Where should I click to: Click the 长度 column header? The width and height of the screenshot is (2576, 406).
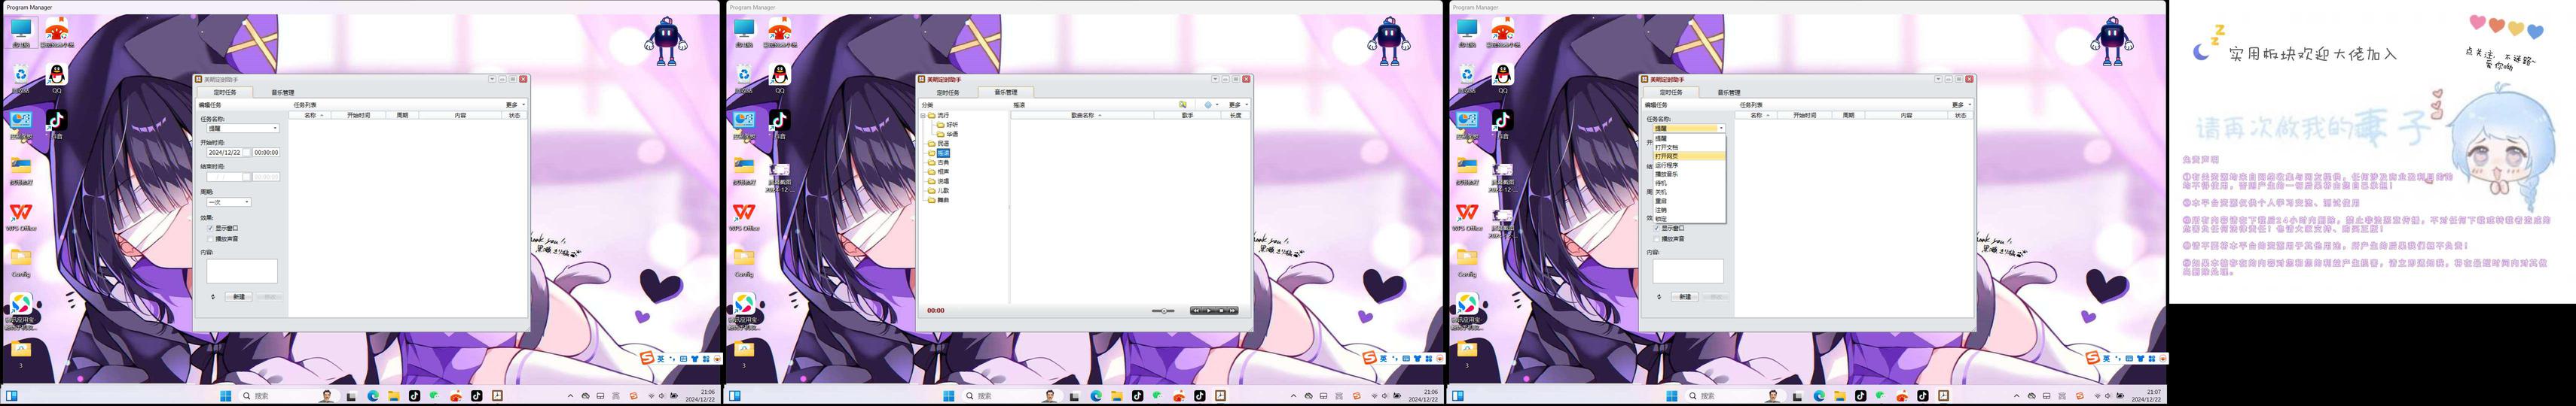pos(1235,116)
